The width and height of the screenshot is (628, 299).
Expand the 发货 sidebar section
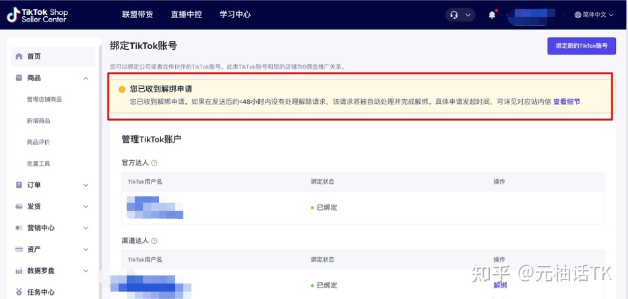point(86,207)
